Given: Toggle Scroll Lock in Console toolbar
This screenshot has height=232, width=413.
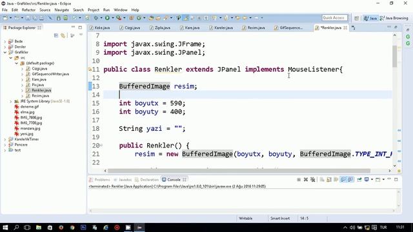Looking at the screenshot, I should 329,180.
